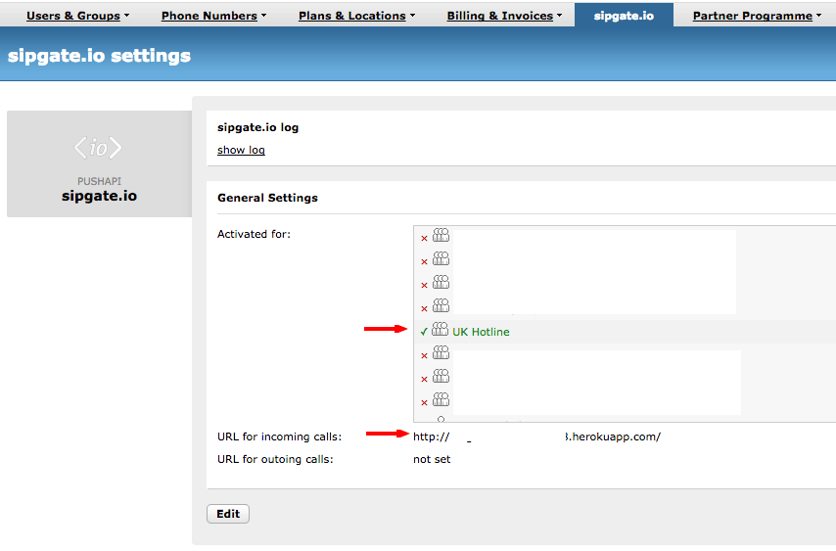
Task: Expand the Partner Programme dropdown arrow
Action: tap(819, 16)
